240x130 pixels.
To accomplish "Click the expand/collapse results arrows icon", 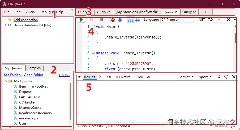I will pos(219,77).
